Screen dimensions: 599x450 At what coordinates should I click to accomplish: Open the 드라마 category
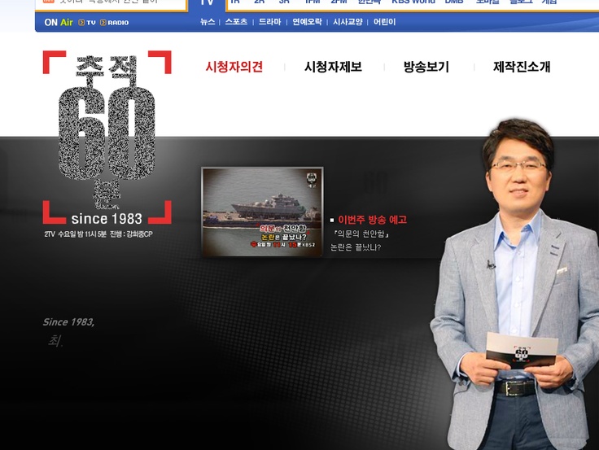pyautogui.click(x=269, y=22)
